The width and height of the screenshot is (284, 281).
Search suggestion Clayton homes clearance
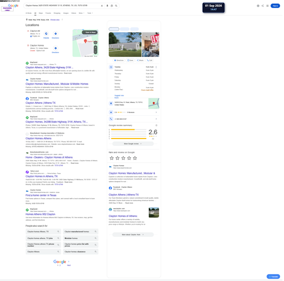(81, 251)
